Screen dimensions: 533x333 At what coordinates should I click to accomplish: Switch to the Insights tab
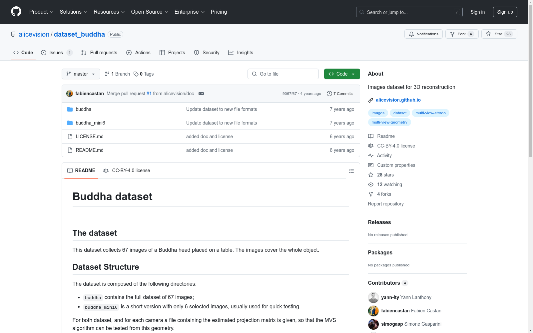tap(241, 53)
